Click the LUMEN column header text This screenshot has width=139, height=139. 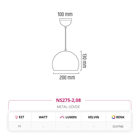click(x=71, y=117)
